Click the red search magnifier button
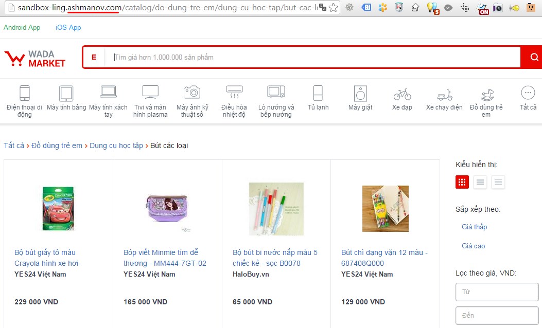This screenshot has height=328, width=542. [533, 57]
